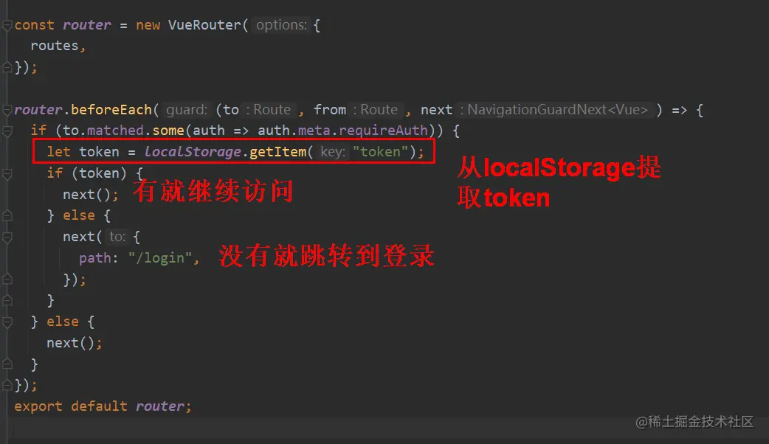Click fold end marker beside last }); line
Viewport: 769px width, 444px height.
click(7, 386)
